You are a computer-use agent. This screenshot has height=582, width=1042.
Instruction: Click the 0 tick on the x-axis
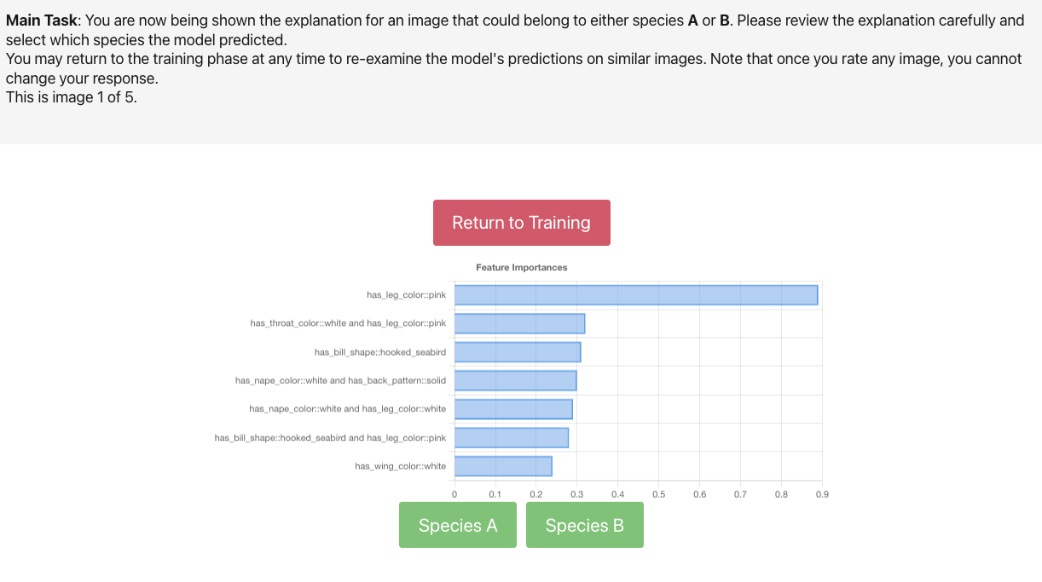pyautogui.click(x=454, y=494)
